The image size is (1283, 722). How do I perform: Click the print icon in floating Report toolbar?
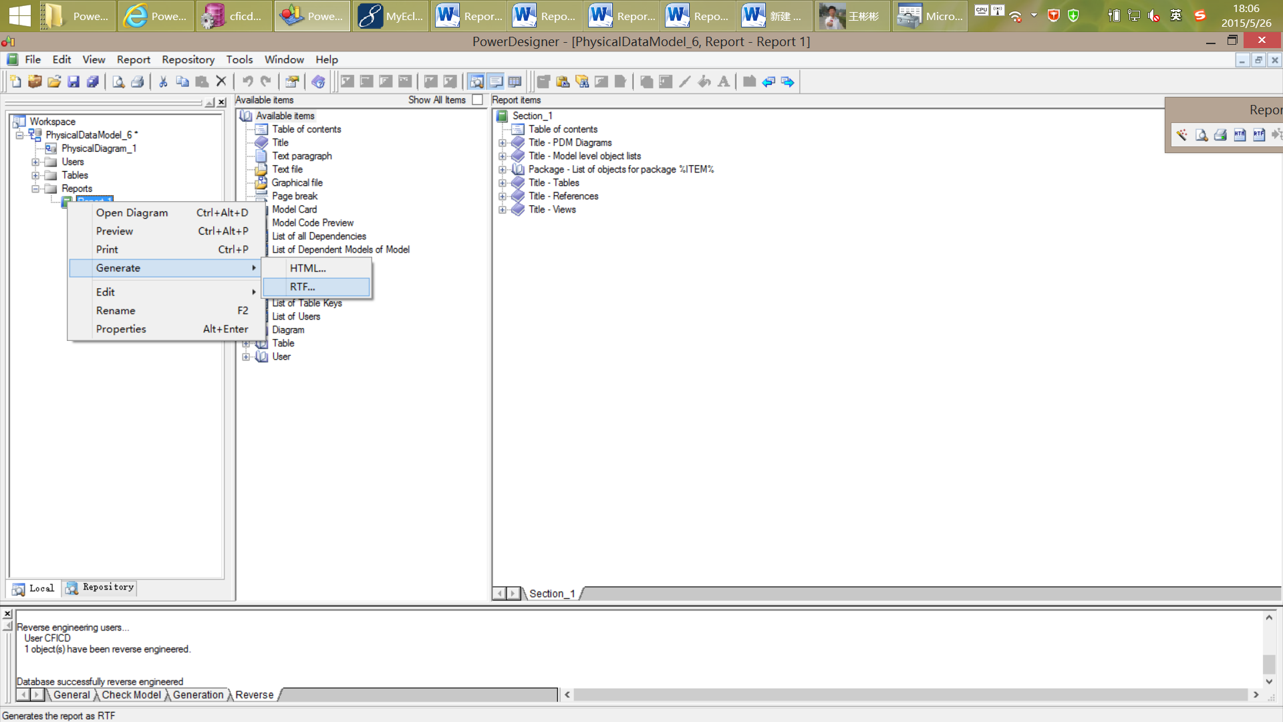1220,135
